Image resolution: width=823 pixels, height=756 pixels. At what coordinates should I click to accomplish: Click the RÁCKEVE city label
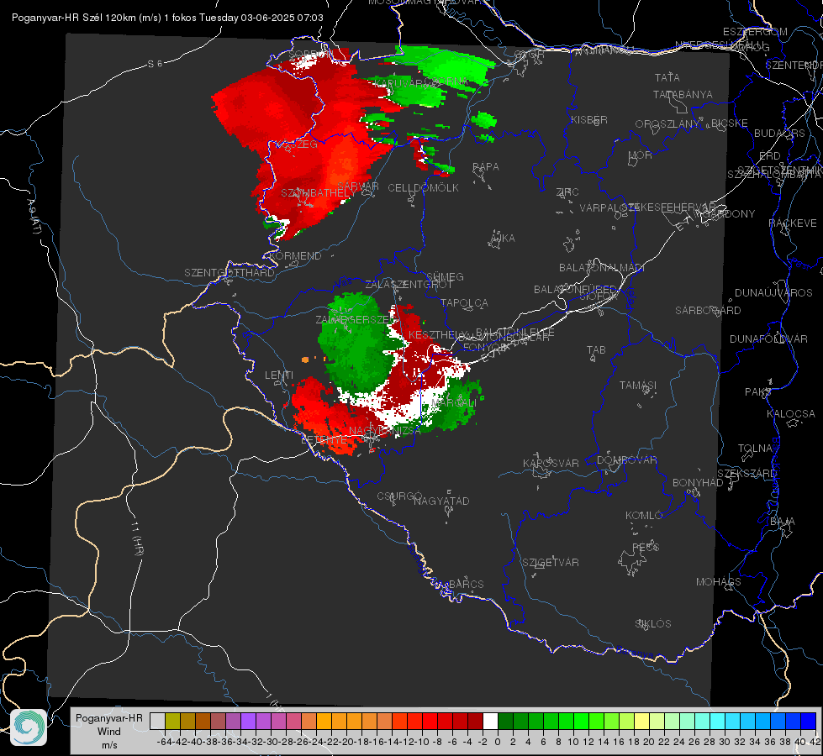pos(793,223)
